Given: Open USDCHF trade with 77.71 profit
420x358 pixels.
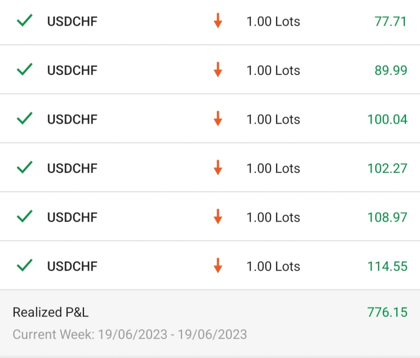Looking at the screenshot, I should click(x=210, y=21).
